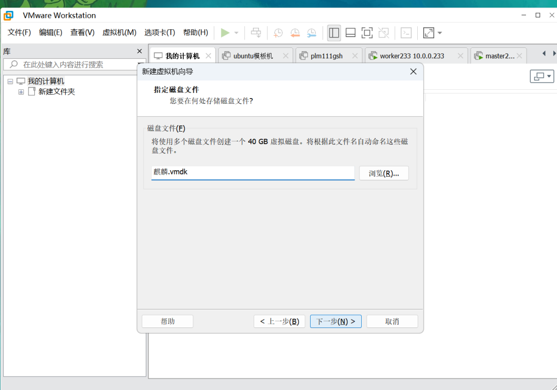Toggle the library sidebar view icon
Image resolution: width=557 pixels, height=390 pixels.
[x=334, y=33]
